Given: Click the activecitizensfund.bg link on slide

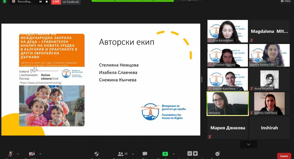Looking at the screenshot, I should point(41,83).
